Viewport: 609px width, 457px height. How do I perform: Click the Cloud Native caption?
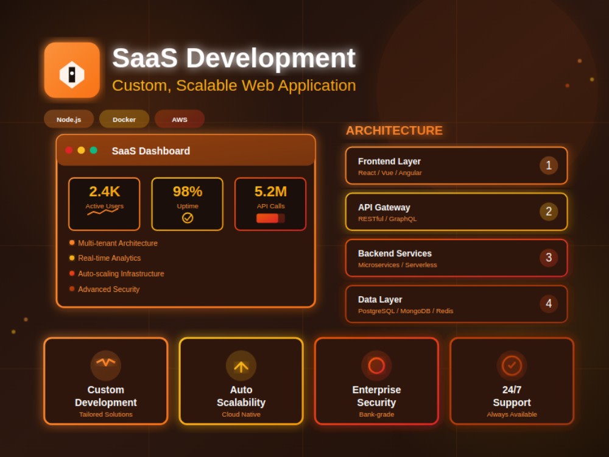point(241,414)
